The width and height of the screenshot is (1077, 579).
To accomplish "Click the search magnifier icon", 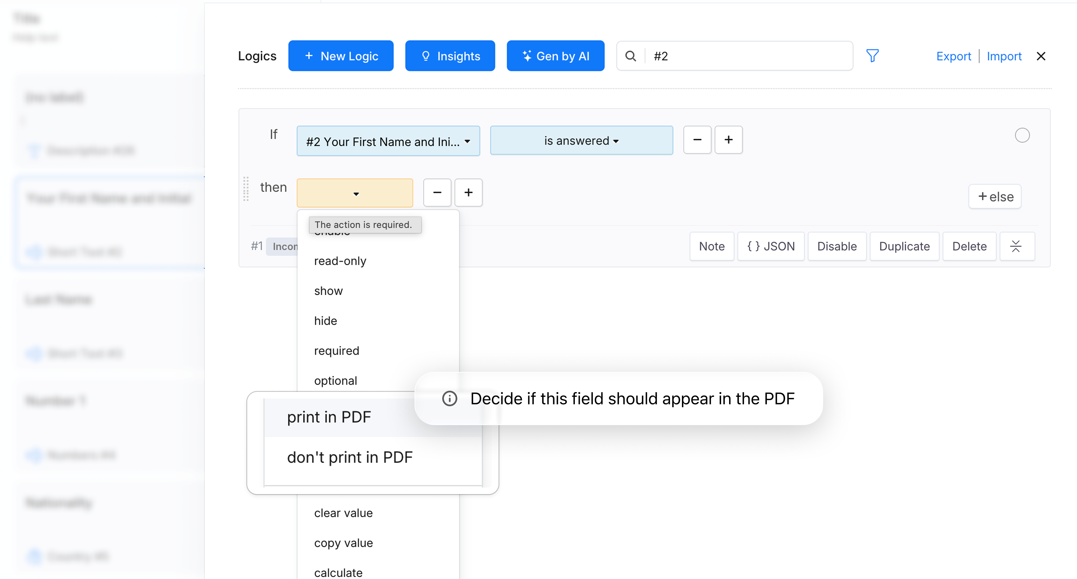I will [x=631, y=55].
